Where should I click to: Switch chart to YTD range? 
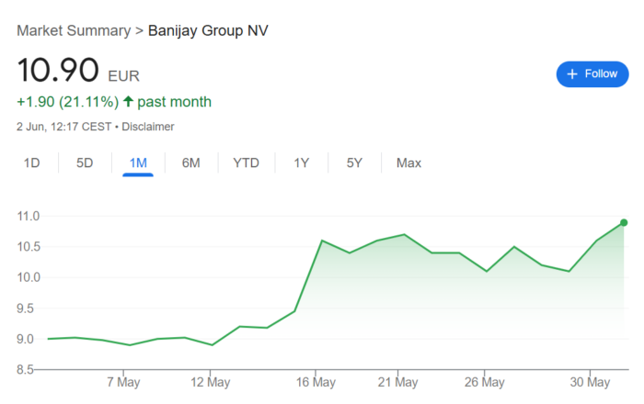(x=246, y=163)
